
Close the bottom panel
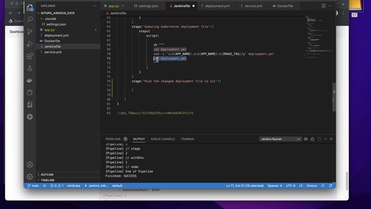331,139
